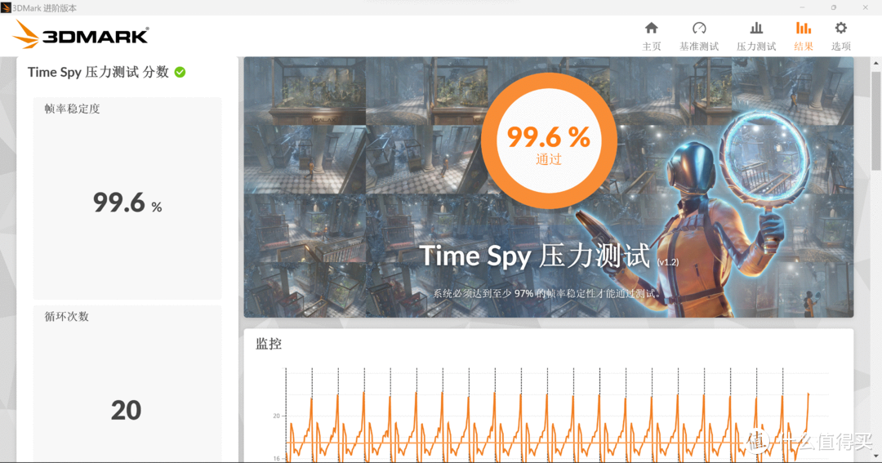Click the 20 axis label on graph
The image size is (882, 463).
pos(276,416)
